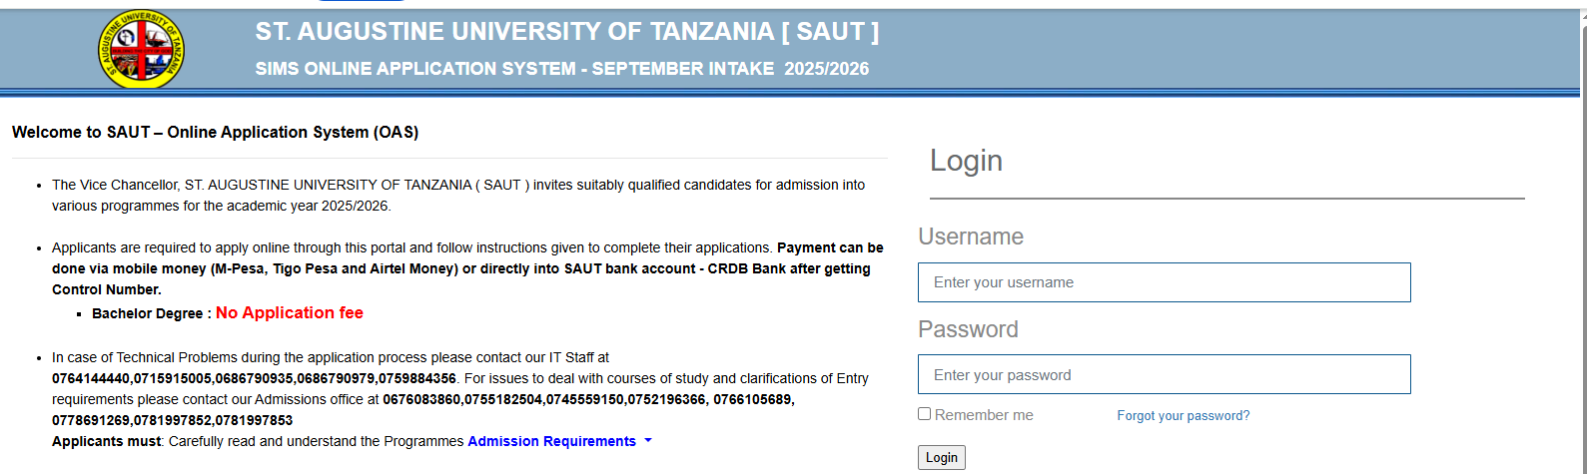Focus the Enter your username field
1587x474 pixels.
coord(1164,282)
